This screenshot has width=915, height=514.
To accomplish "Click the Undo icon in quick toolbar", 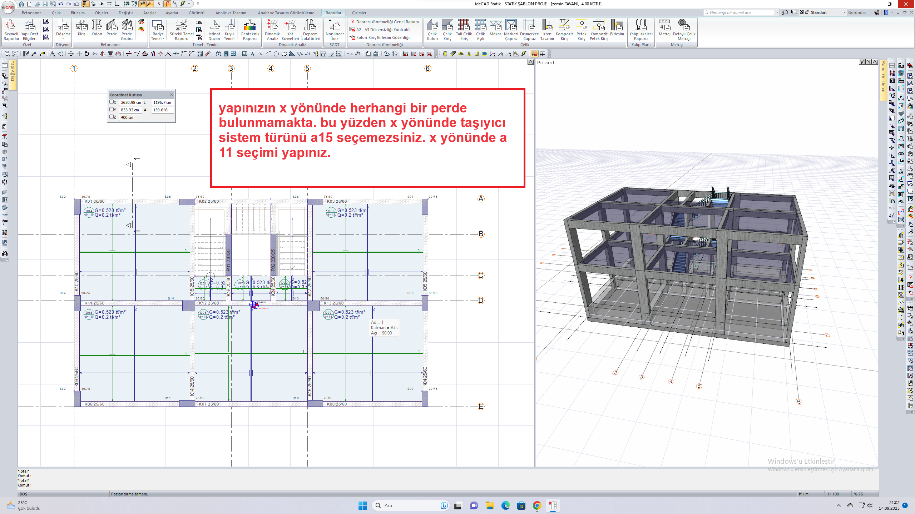I will point(61,4).
